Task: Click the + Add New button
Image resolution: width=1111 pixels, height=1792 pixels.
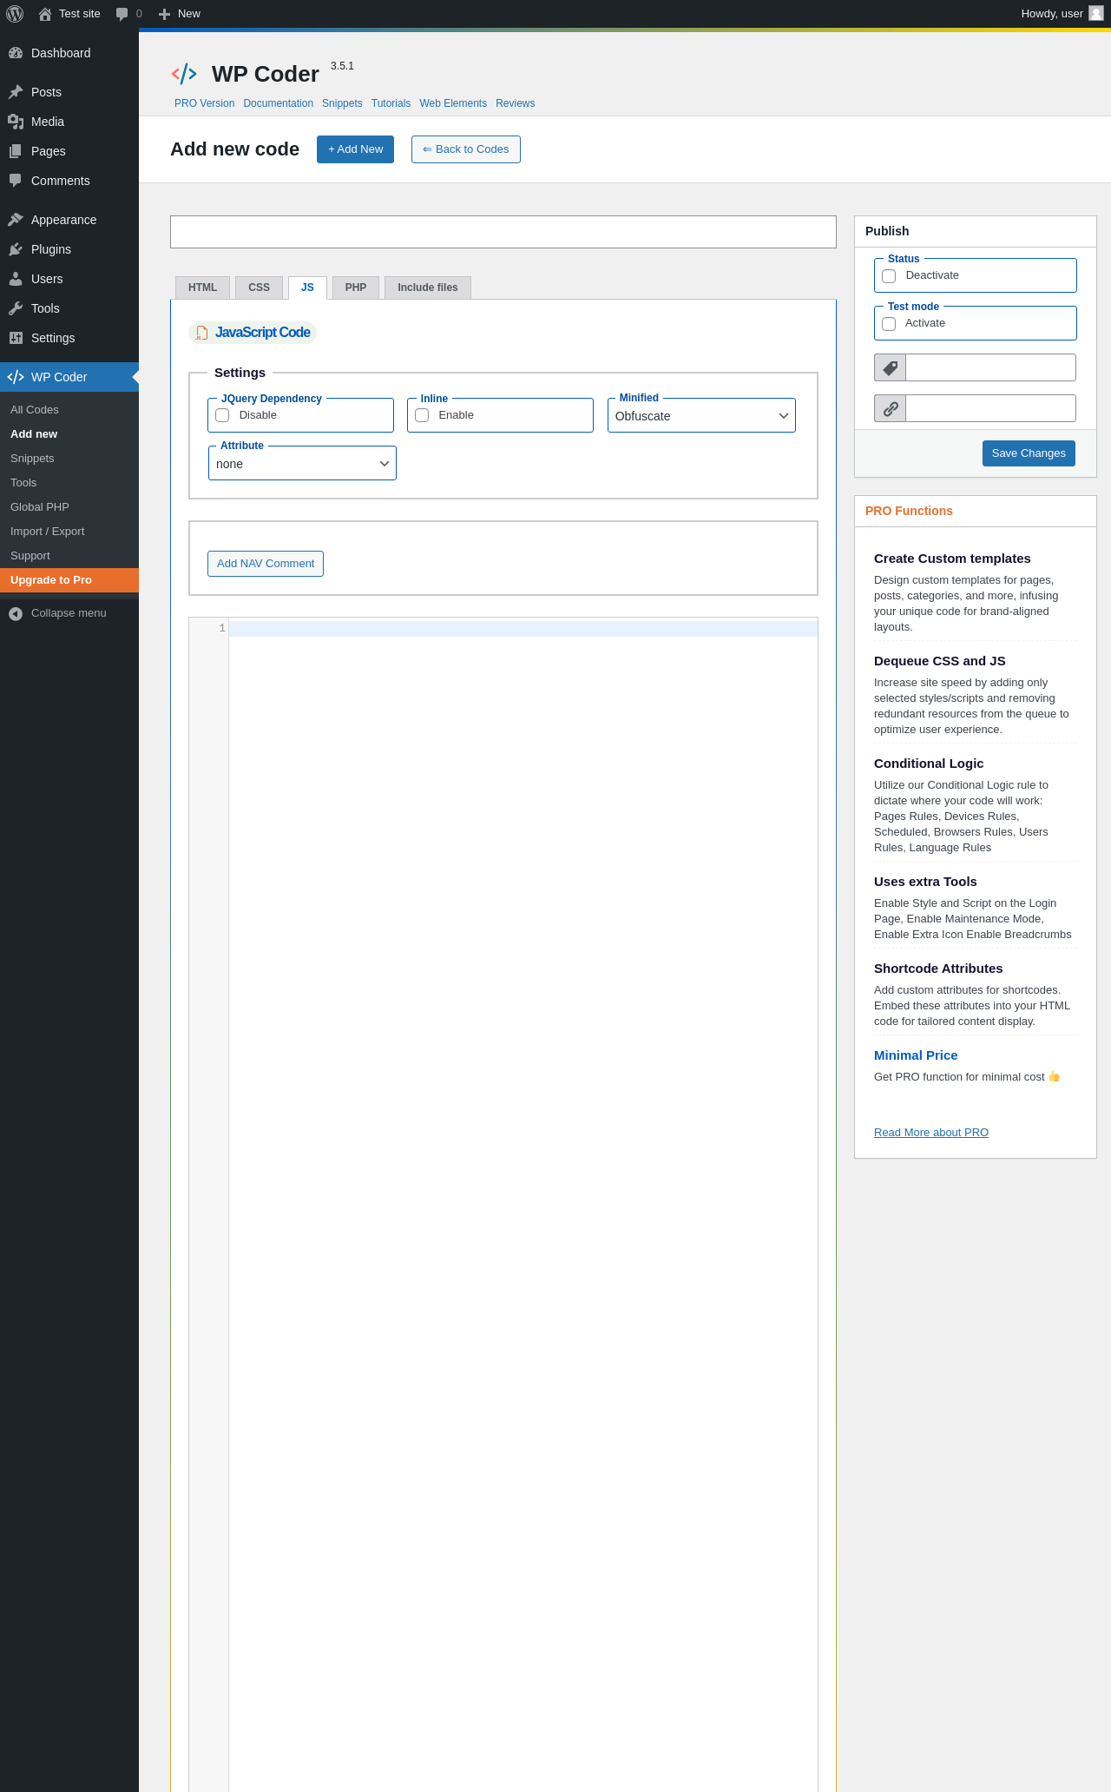Action: [x=355, y=149]
